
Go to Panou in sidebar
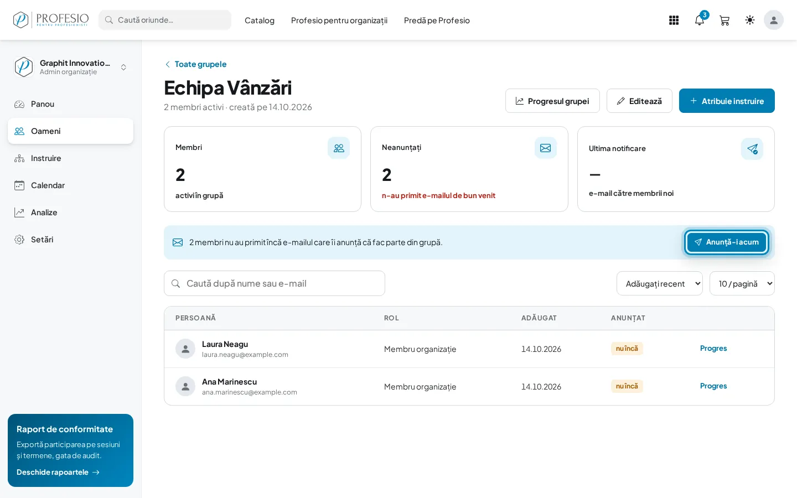[x=70, y=104]
